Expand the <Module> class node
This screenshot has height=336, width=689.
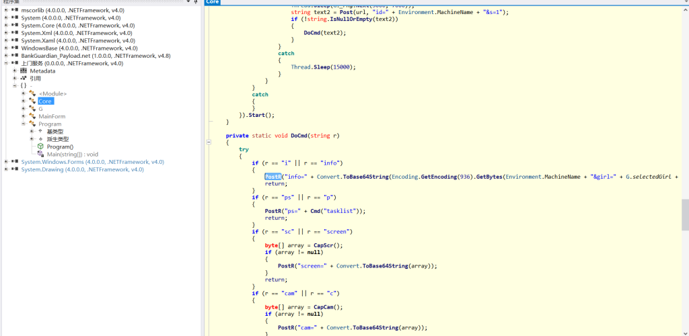coord(24,93)
